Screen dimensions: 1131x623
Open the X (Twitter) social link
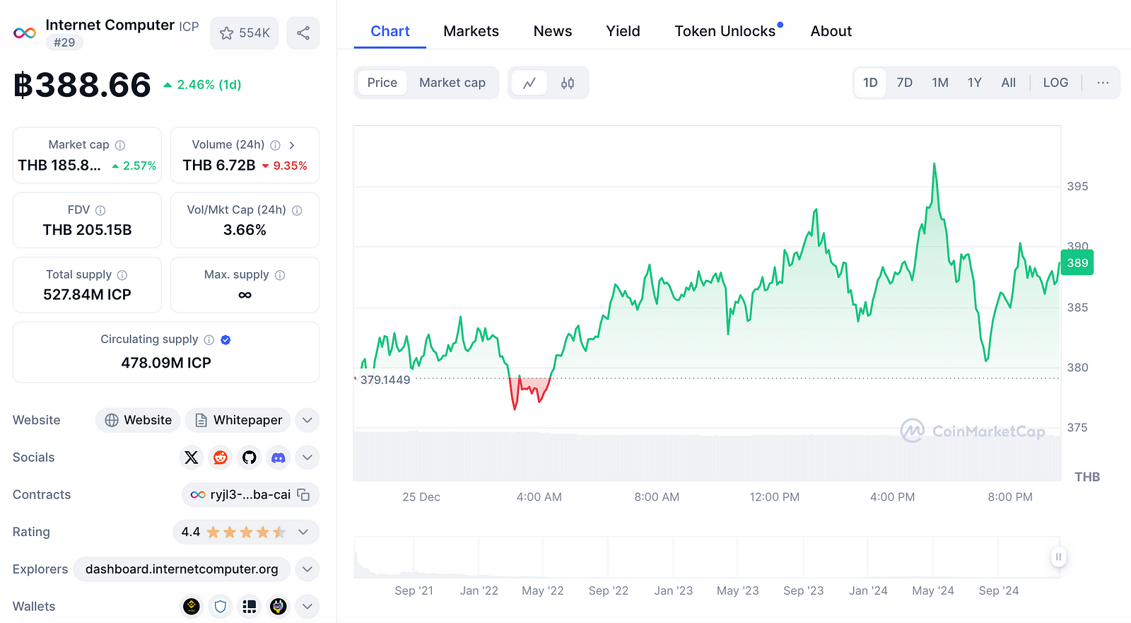click(192, 458)
